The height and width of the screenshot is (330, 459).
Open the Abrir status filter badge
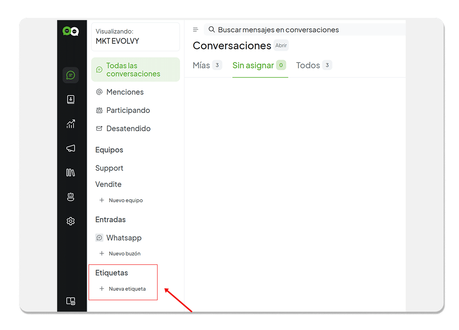coord(281,46)
